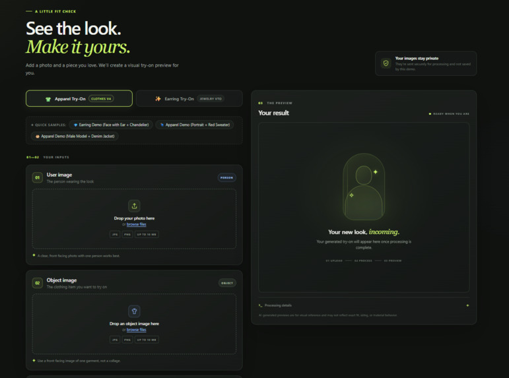Image resolution: width=509 pixels, height=378 pixels.
Task: Click browse files under Drop your photo here
Action: 137,224
